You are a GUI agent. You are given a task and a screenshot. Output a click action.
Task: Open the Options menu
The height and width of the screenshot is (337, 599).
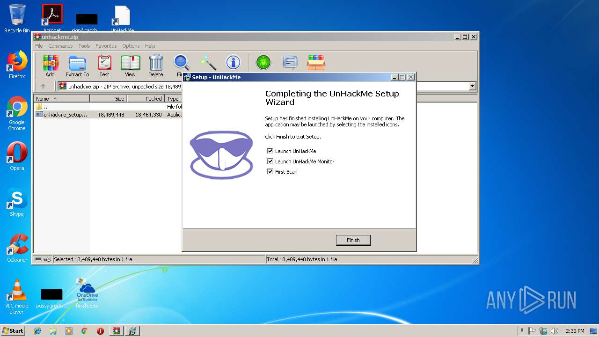pyautogui.click(x=131, y=46)
